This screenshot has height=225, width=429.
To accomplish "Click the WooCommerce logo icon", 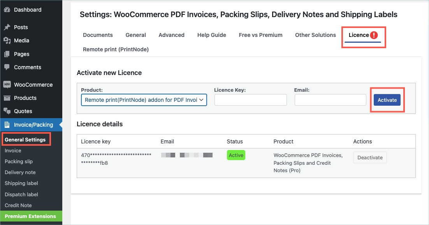I will [x=7, y=84].
